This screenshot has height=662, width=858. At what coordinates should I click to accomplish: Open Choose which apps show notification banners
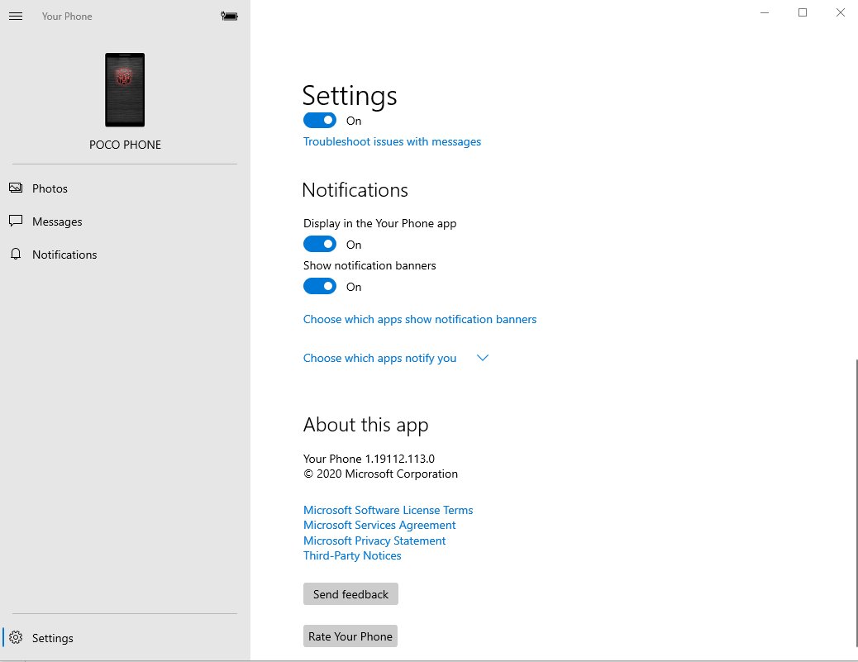tap(420, 319)
